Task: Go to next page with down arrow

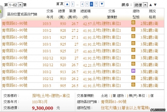Action: (102, 4)
